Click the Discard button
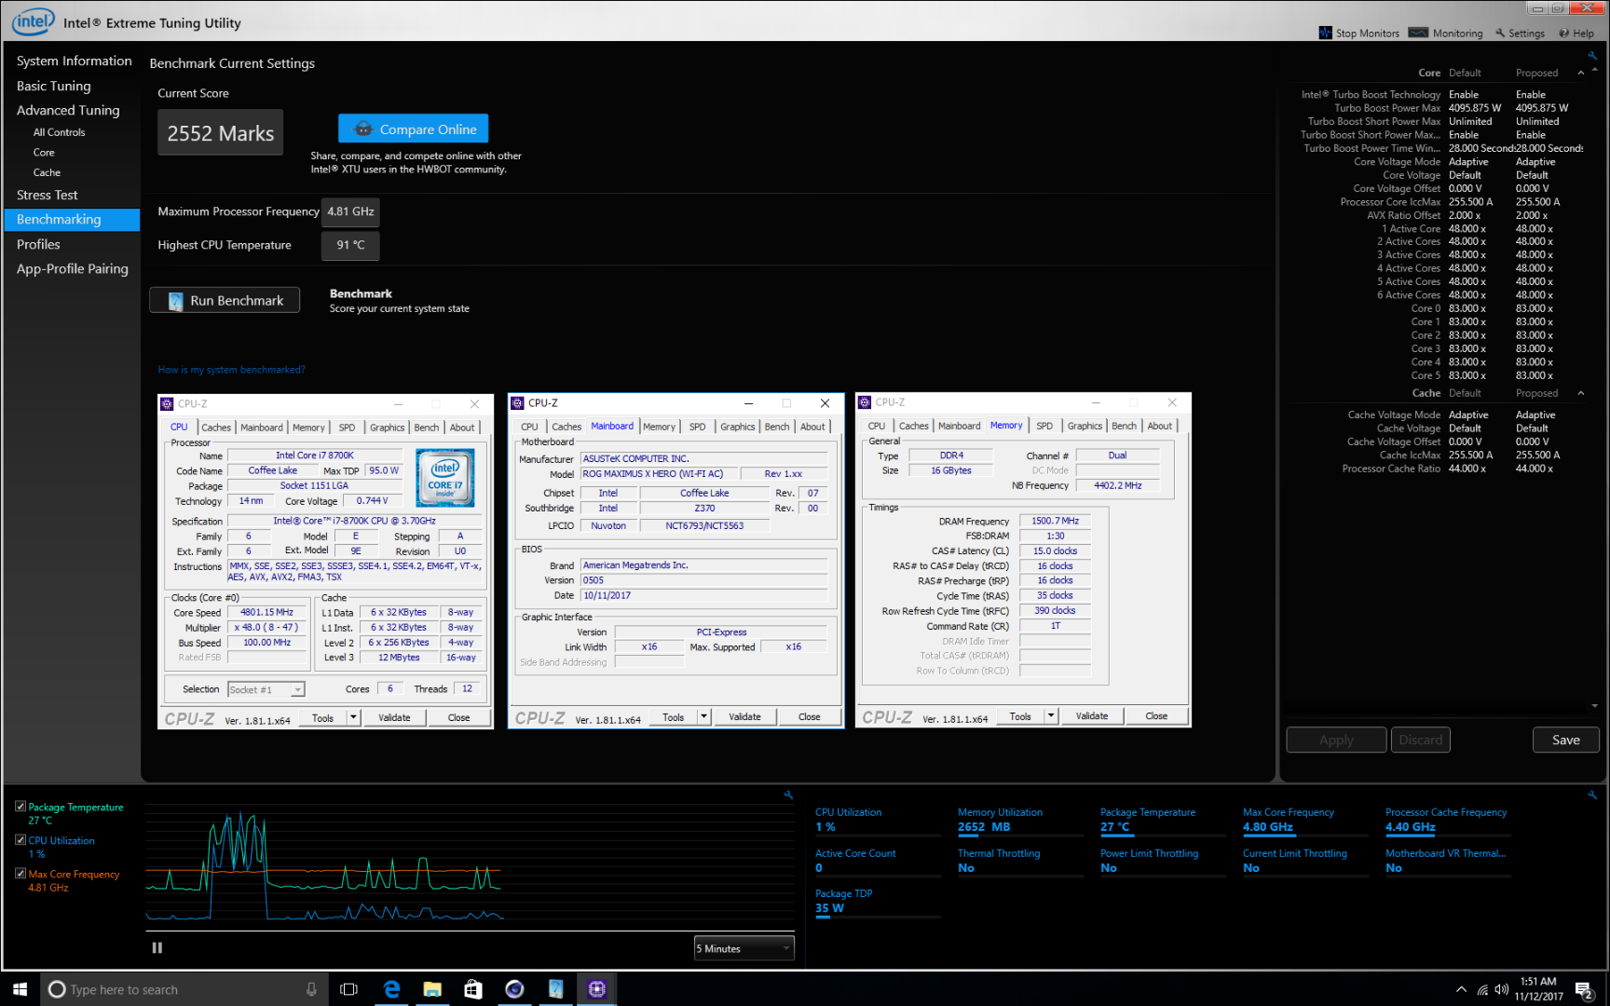The image size is (1610, 1006). coord(1420,740)
